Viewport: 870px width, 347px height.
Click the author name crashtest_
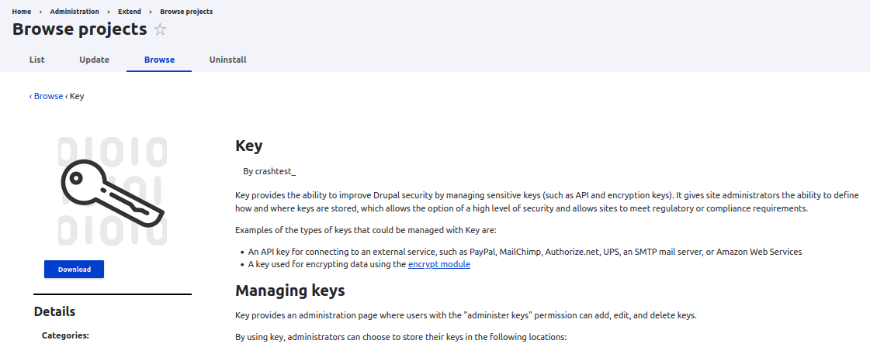(x=276, y=171)
